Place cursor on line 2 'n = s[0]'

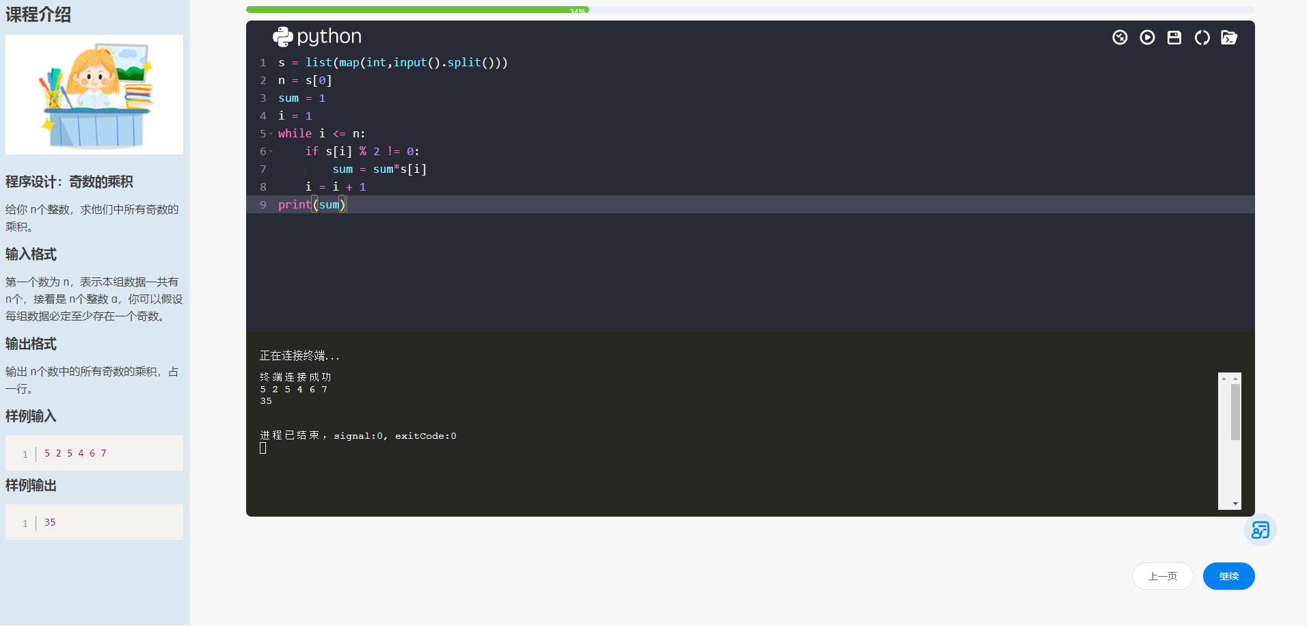tap(305, 80)
